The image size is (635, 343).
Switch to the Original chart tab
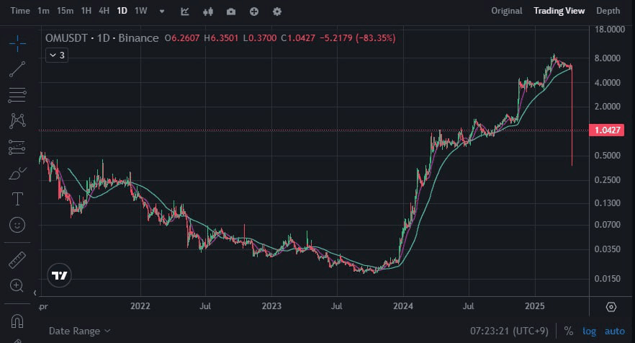click(x=507, y=11)
